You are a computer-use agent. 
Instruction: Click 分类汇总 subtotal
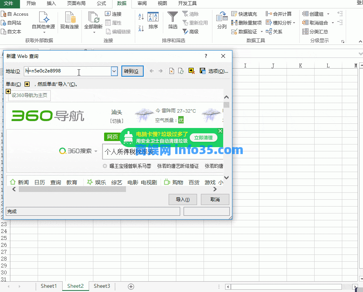315,31
